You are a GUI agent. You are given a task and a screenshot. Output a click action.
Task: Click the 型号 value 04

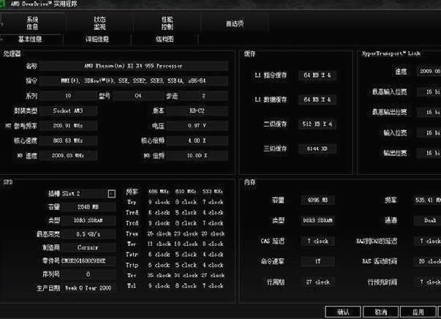[x=137, y=96]
